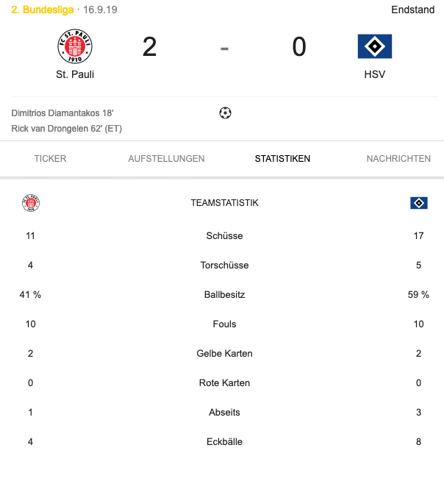Viewport: 444px width, 495px height.
Task: Open the Nachrichten tab
Action: coord(398,158)
